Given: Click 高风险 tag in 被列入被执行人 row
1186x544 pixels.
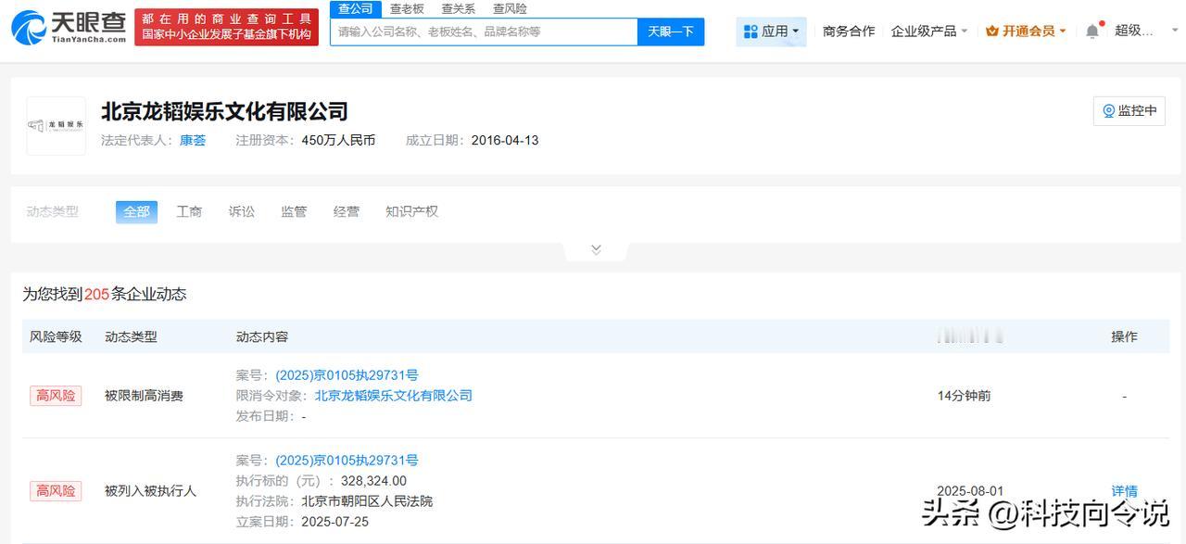Looking at the screenshot, I should 56,491.
